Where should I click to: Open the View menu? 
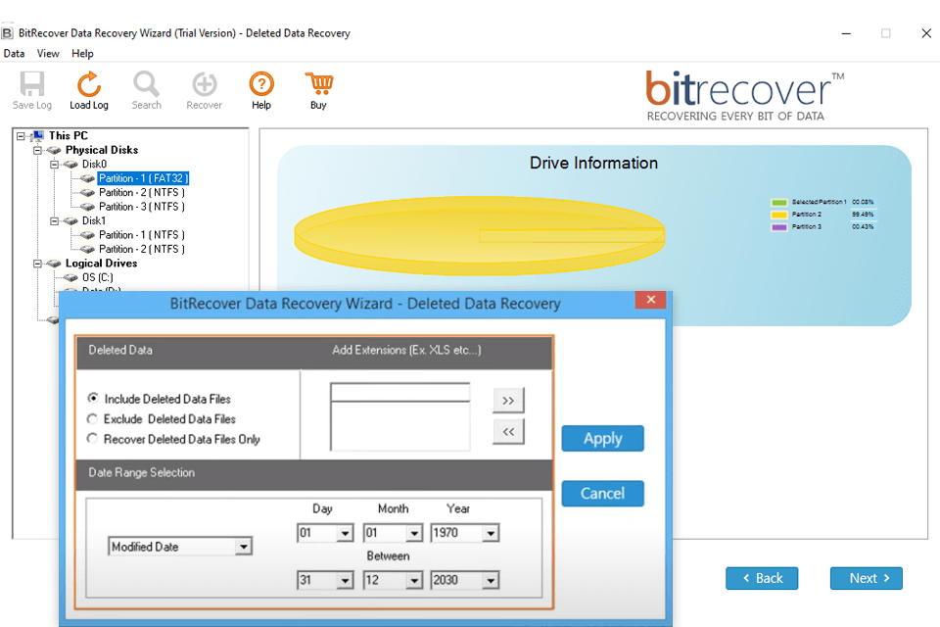(48, 54)
